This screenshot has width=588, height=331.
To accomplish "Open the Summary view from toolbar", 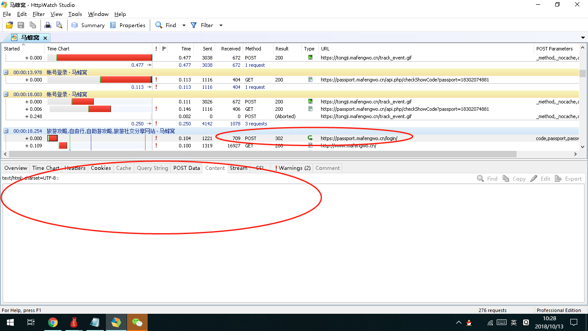I will tap(88, 25).
